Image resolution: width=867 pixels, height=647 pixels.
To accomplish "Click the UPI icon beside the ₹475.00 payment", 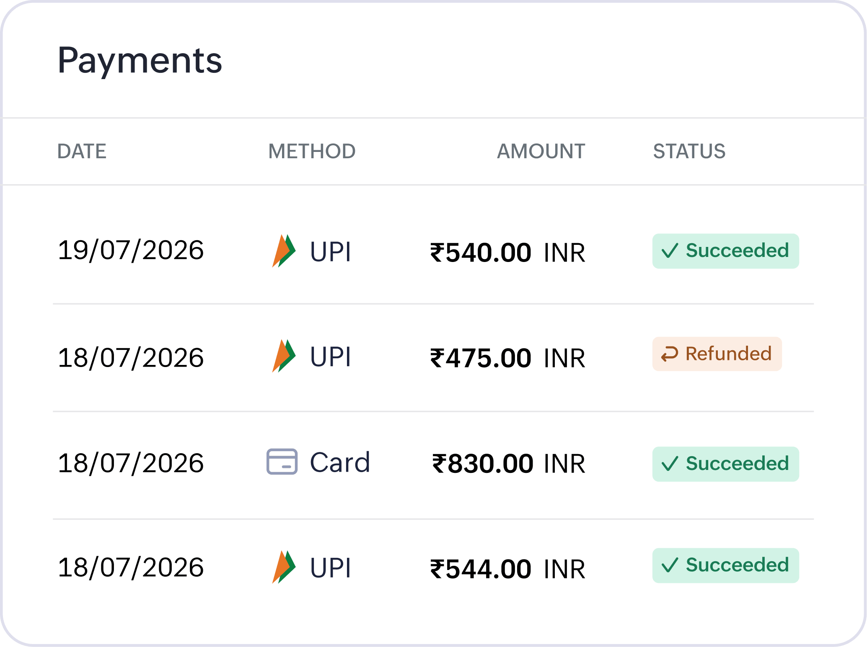I will tap(284, 356).
